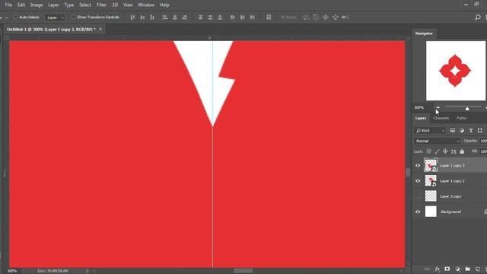
Task: Create new fill or adjustment layer icon
Action: pos(457,269)
